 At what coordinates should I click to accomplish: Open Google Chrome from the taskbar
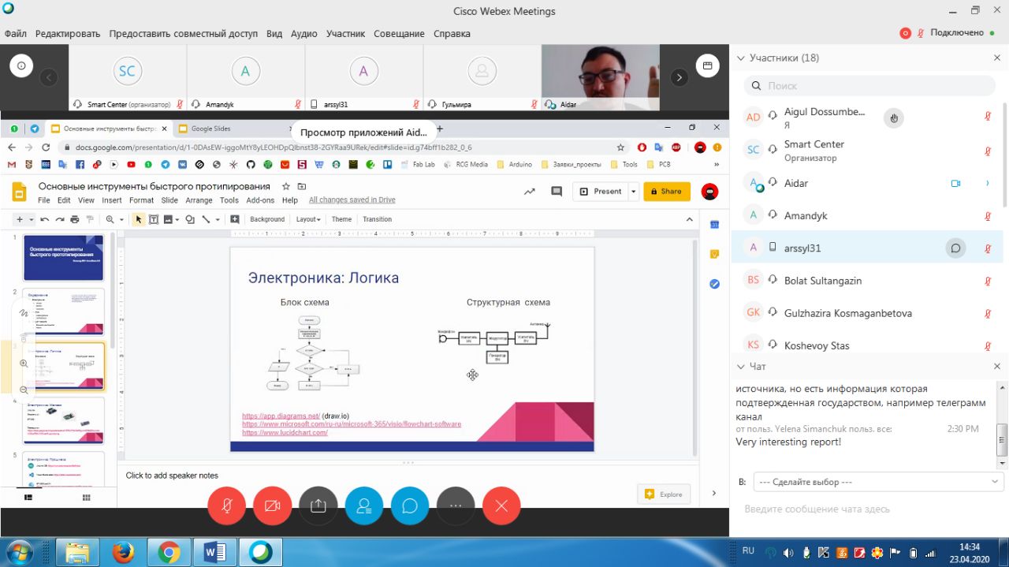coord(169,553)
